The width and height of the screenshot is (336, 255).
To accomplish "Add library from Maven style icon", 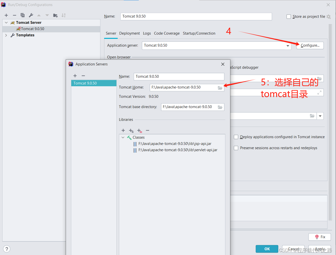I will coord(131,131).
